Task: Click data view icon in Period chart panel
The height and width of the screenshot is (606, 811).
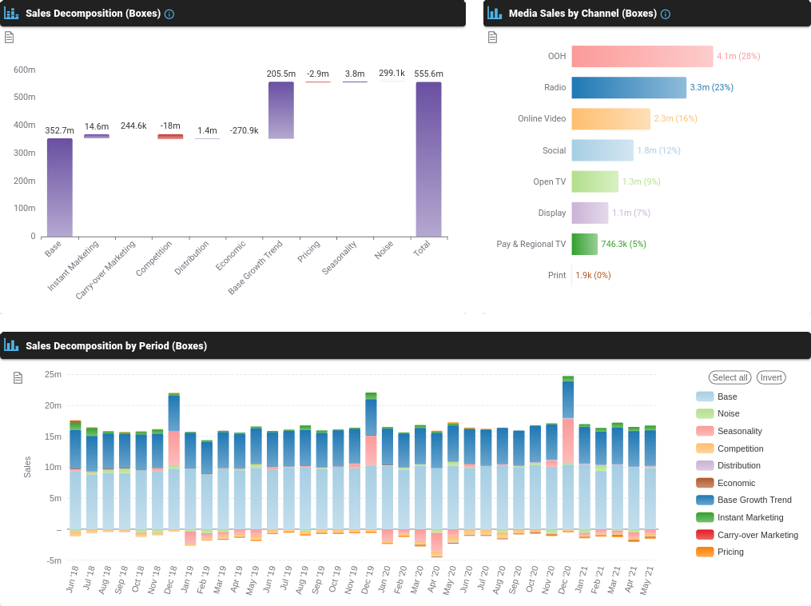Action: 18,377
